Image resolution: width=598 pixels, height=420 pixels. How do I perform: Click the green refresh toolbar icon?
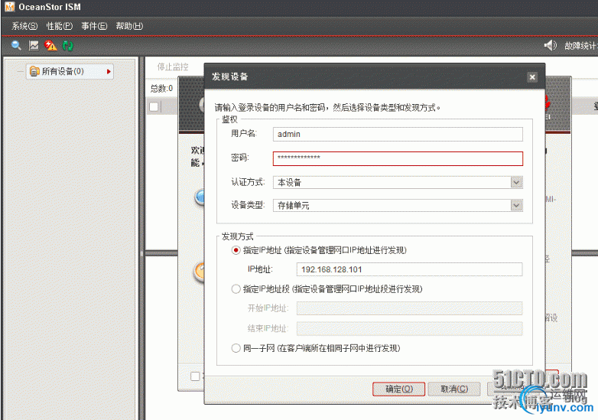coord(68,45)
